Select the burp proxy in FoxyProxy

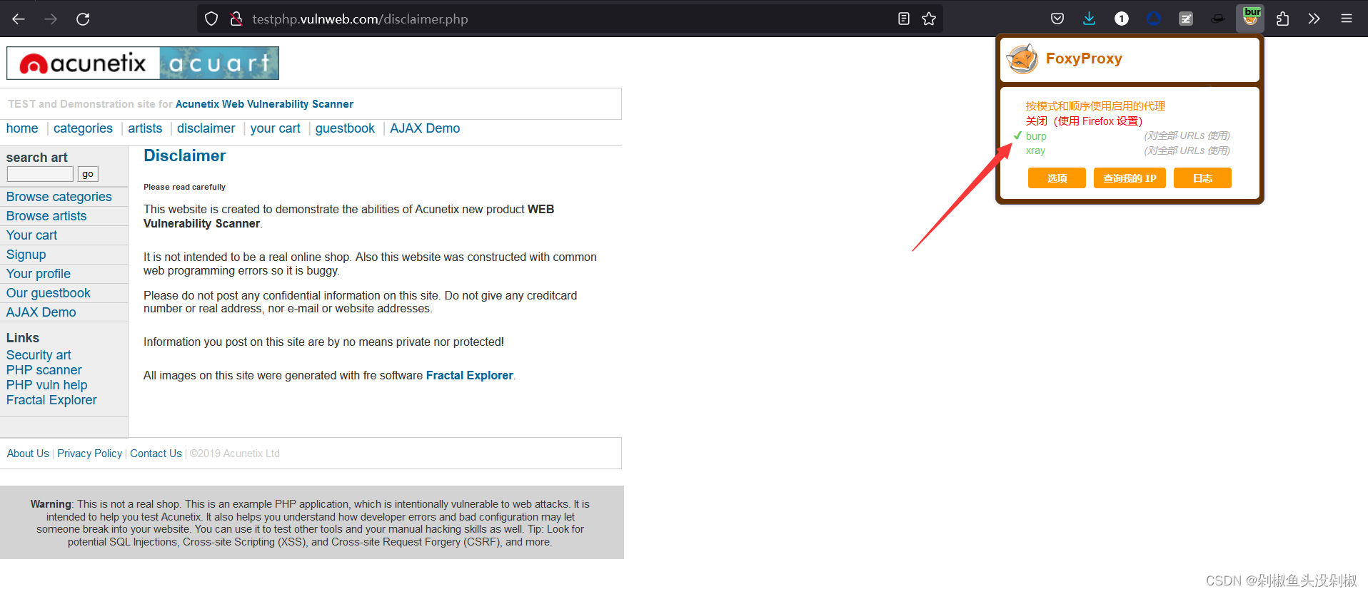[1036, 136]
